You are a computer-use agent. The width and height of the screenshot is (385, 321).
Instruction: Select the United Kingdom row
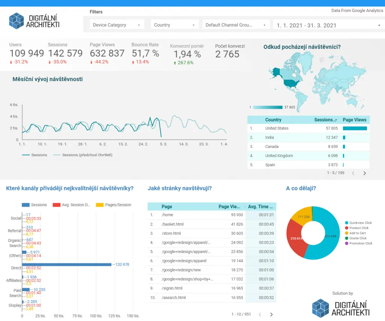(x=308, y=155)
